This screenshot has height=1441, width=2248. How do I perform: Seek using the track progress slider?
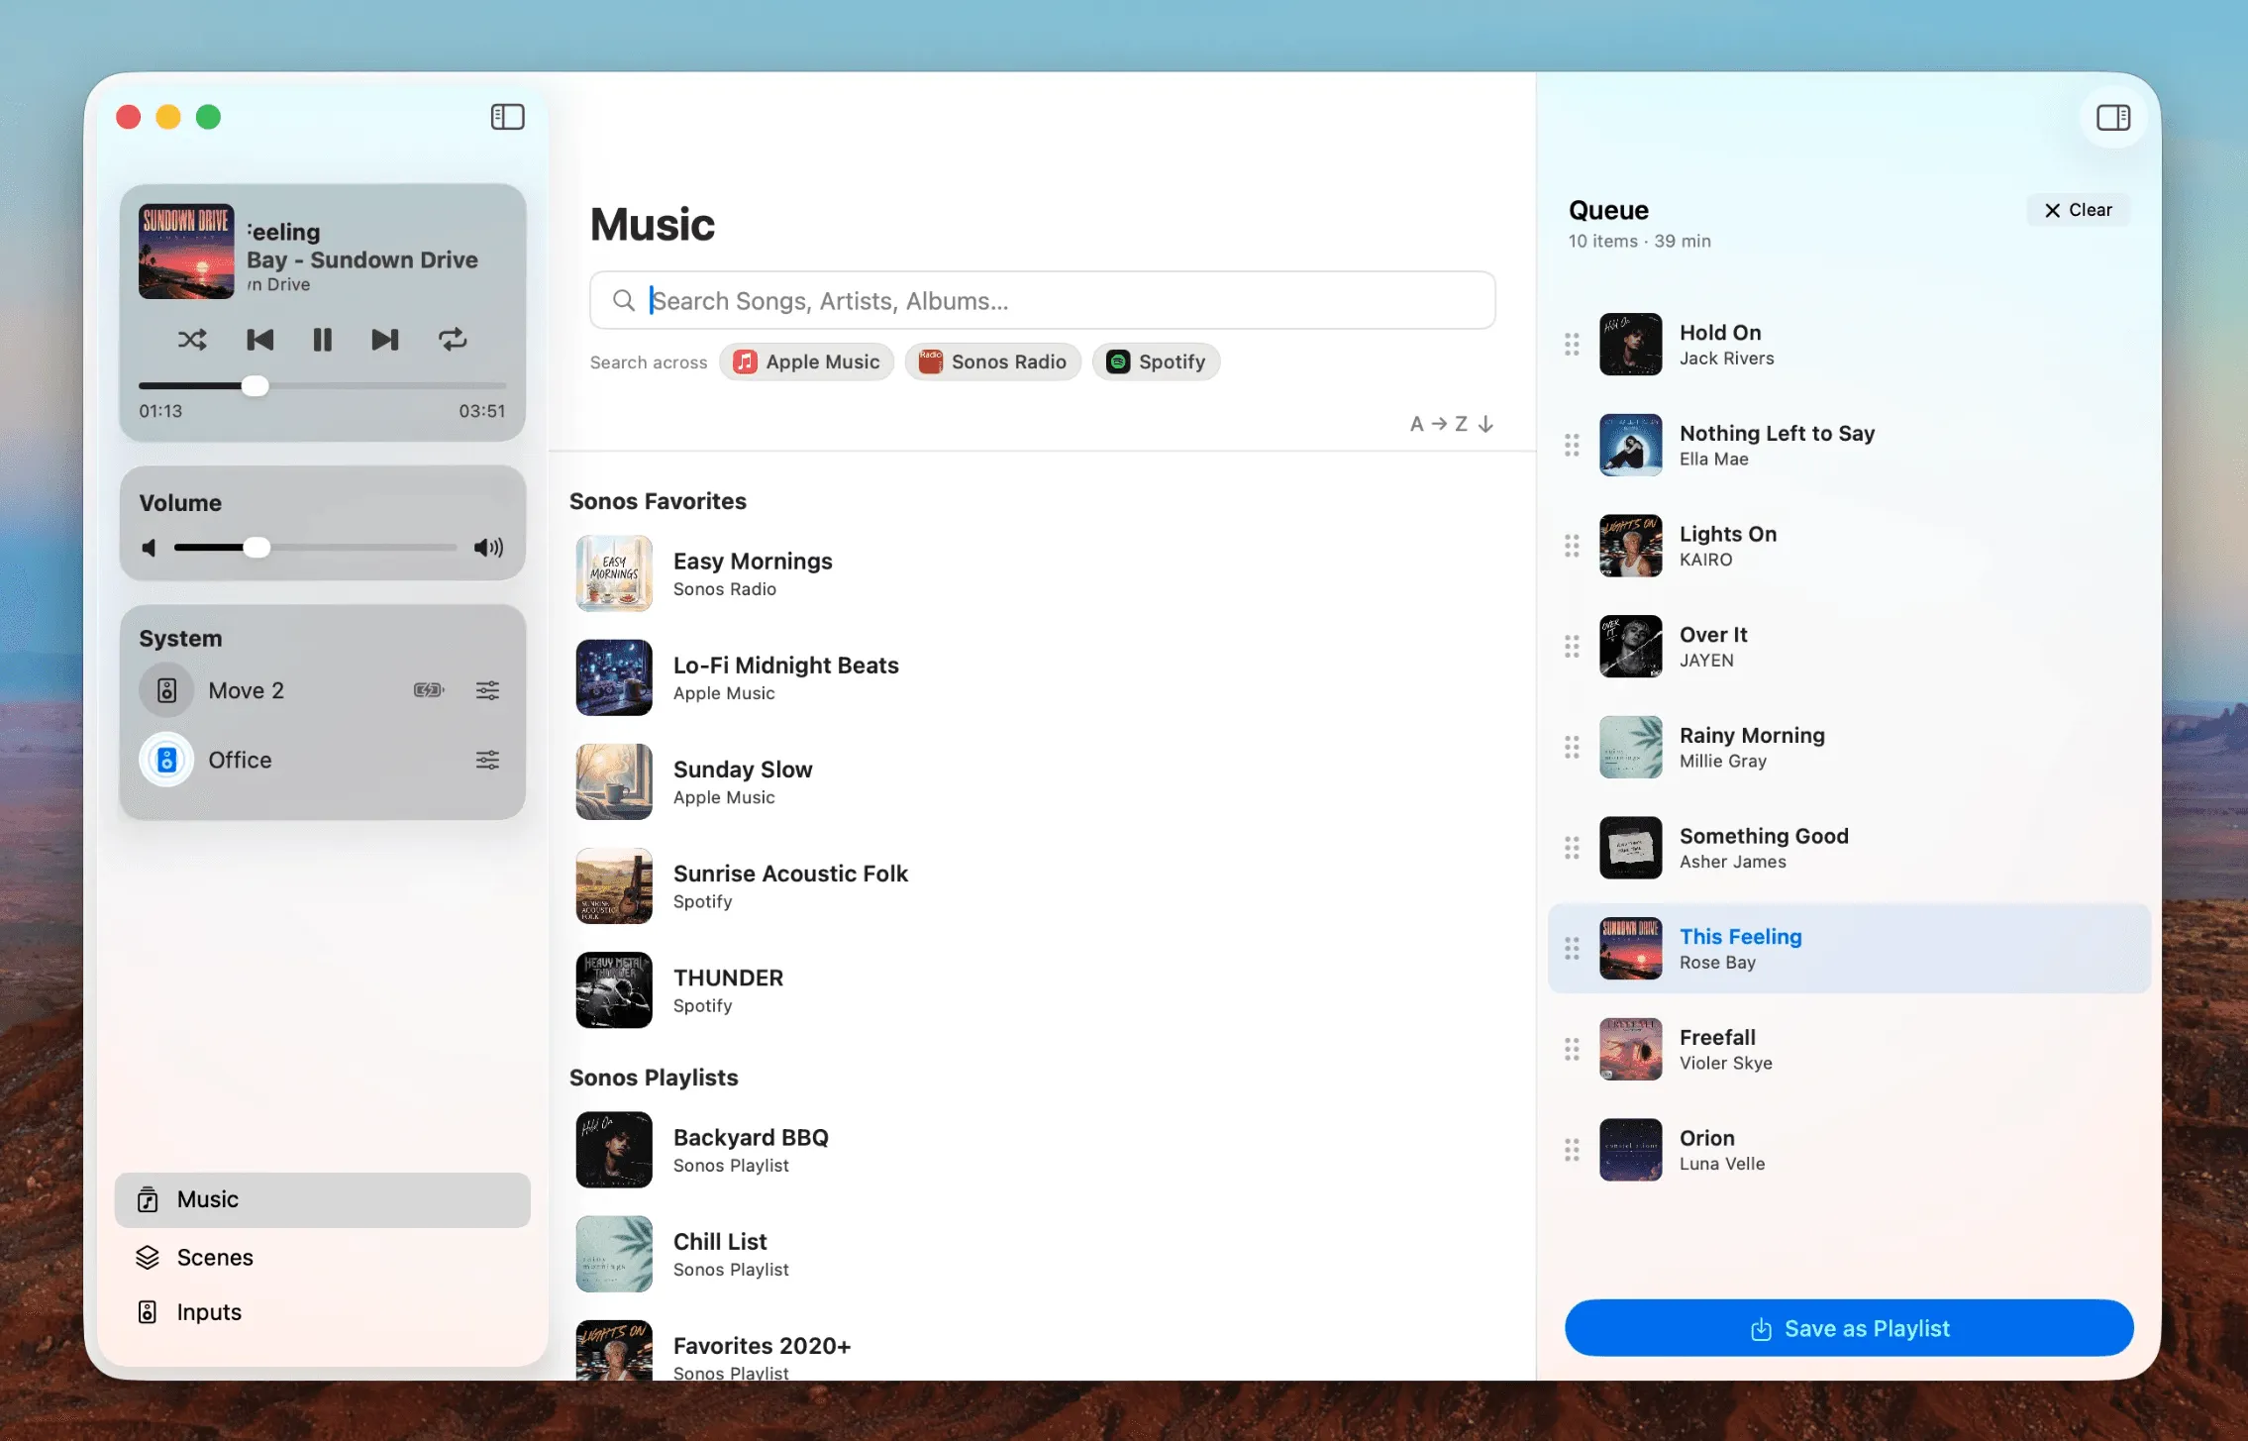(x=322, y=385)
